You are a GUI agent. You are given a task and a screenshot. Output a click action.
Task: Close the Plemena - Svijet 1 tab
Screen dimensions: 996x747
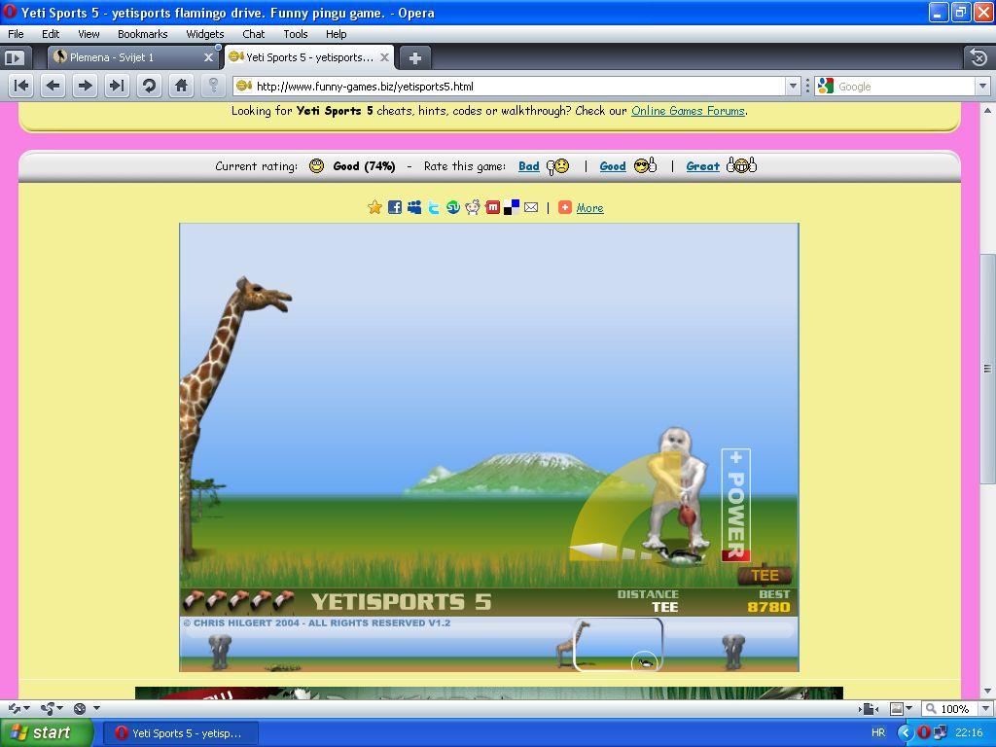pos(208,57)
